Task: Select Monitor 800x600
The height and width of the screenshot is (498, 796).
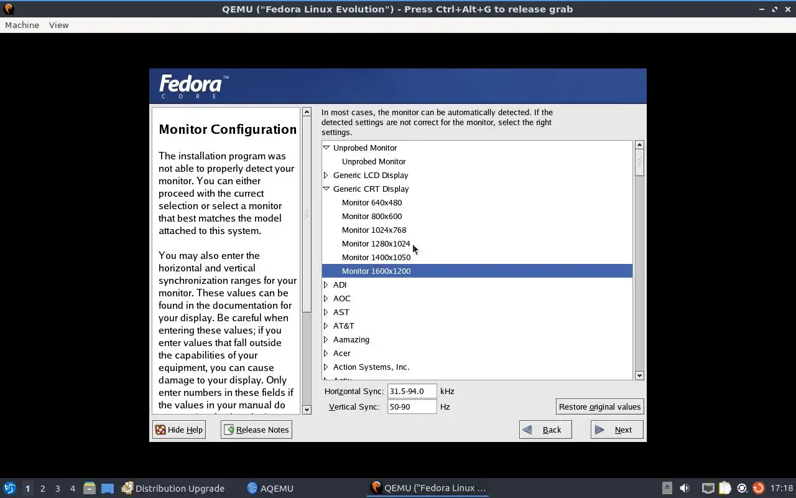Action: pos(372,216)
